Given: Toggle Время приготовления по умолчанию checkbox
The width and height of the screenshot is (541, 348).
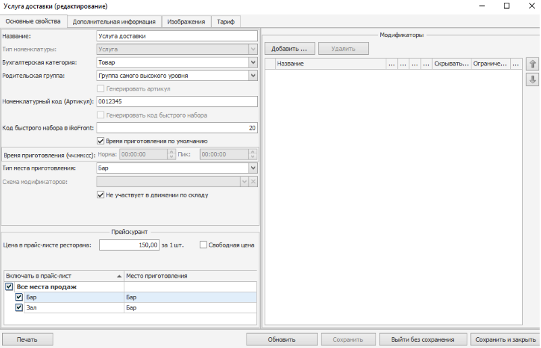Looking at the screenshot, I should [x=101, y=141].
